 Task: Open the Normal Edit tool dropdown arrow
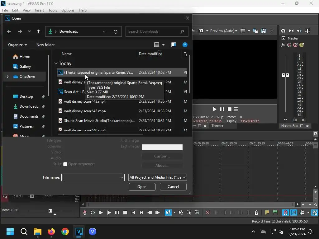click(x=174, y=213)
